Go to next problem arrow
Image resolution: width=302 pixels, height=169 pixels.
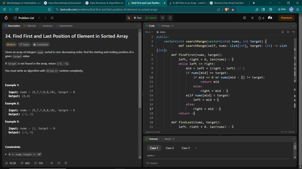coord(45,18)
